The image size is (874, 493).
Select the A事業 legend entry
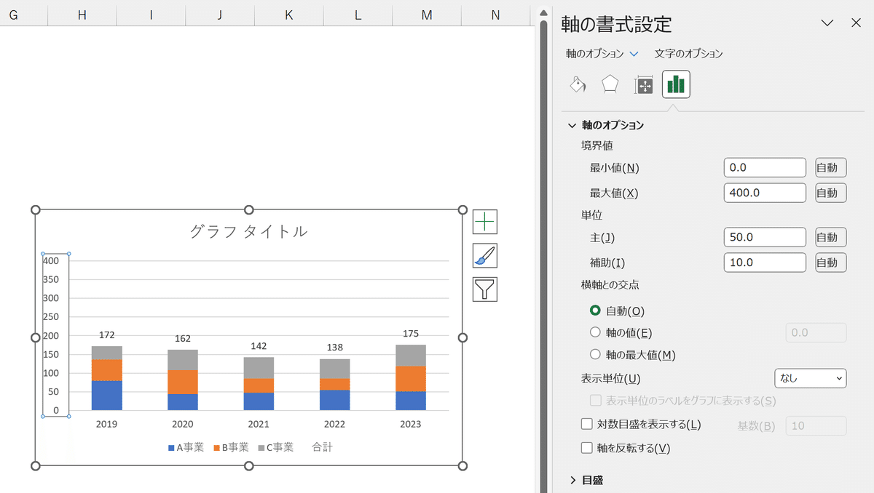coord(186,447)
